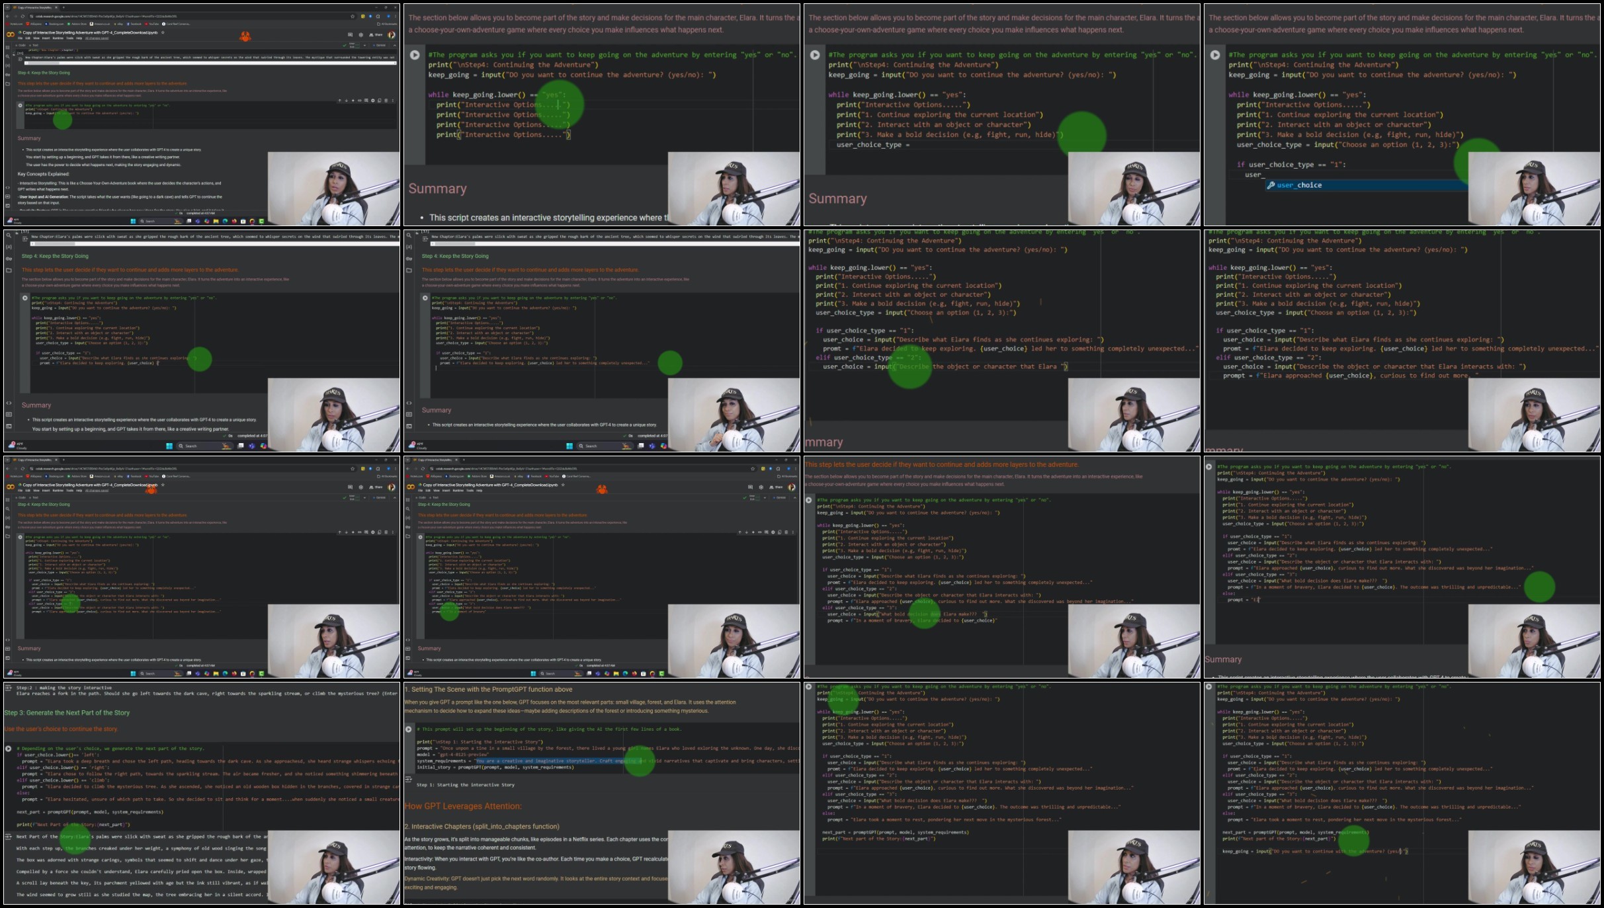The height and width of the screenshot is (908, 1604).
Task: Click webcam overlay in the Step 3 frame
Action: 334,866
